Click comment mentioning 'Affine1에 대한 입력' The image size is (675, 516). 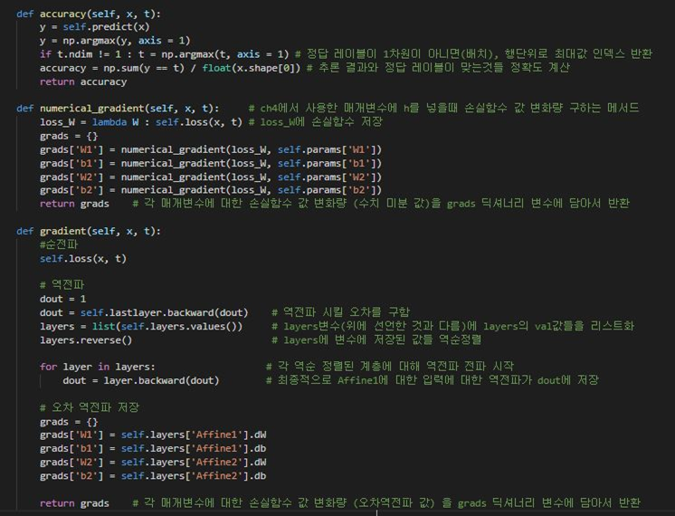(433, 380)
